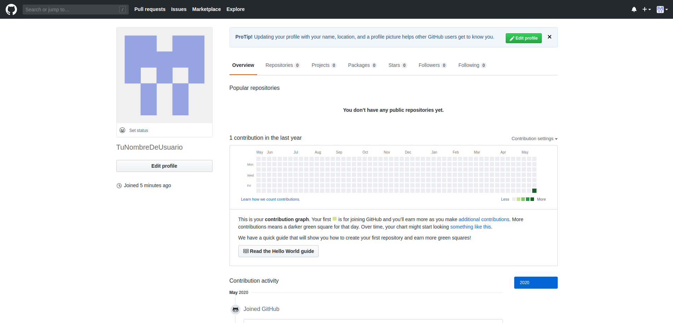The height and width of the screenshot is (323, 673).
Task: Select 2020 year filter
Action: [536, 283]
